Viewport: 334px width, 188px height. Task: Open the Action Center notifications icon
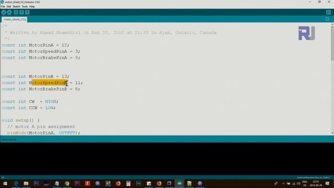tap(327, 183)
